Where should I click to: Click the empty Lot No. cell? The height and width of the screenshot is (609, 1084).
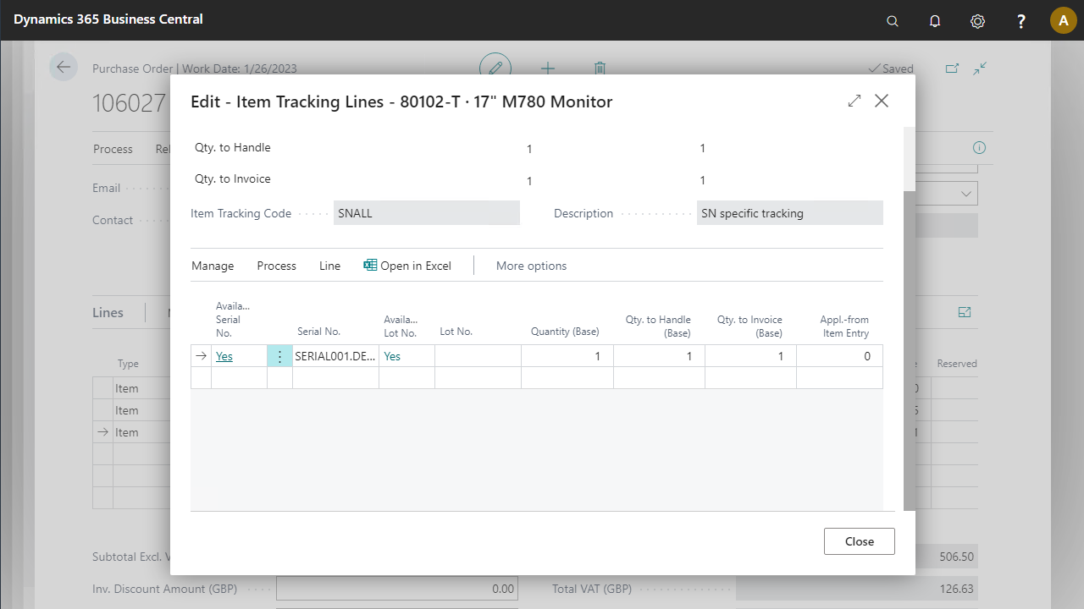tap(478, 356)
